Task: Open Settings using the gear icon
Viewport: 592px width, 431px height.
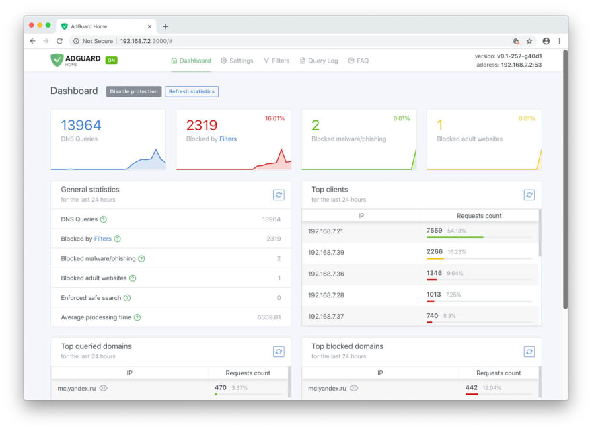Action: tap(223, 61)
